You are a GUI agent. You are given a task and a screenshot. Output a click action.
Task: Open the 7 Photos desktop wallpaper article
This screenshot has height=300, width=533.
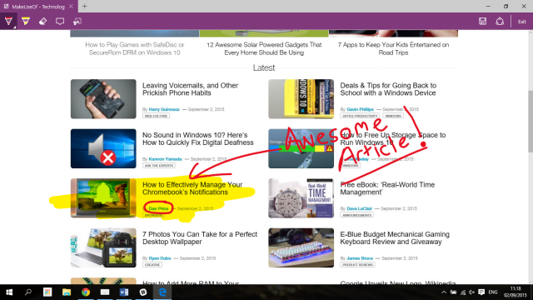200,237
